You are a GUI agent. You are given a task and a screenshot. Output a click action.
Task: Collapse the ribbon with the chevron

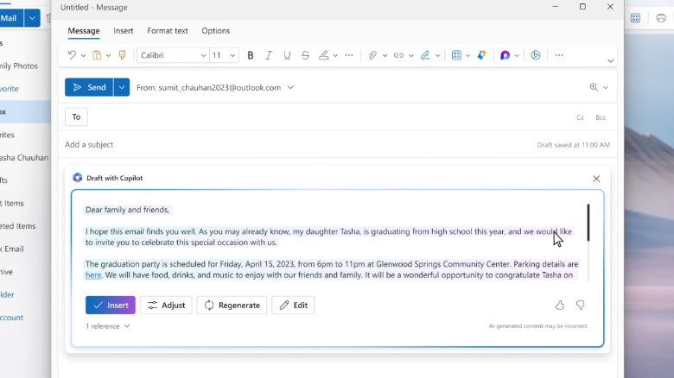(x=610, y=61)
